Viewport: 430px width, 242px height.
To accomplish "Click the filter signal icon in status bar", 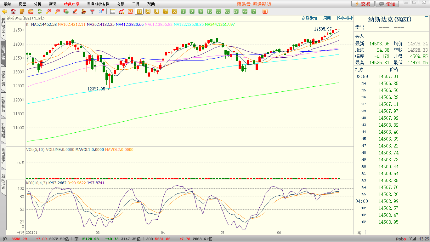I will [x=412, y=239].
